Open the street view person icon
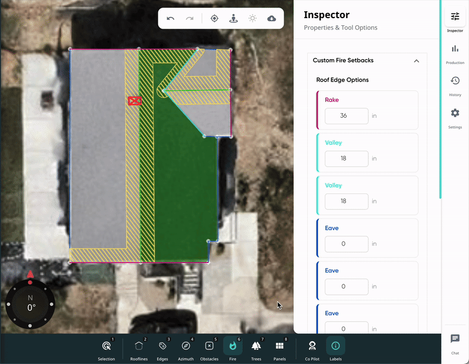Viewport: 469px width, 364px height. click(x=233, y=18)
